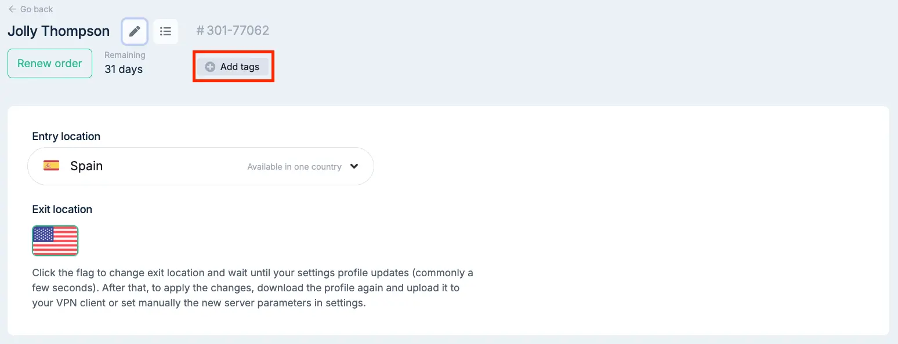This screenshot has width=898, height=344.
Task: Click the Entry location label
Action: pos(66,137)
